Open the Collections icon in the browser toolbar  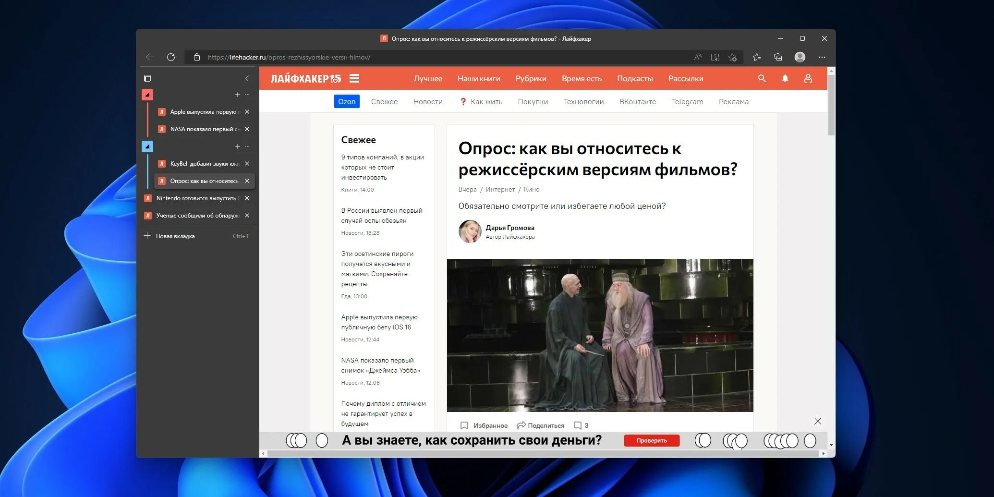[x=778, y=57]
